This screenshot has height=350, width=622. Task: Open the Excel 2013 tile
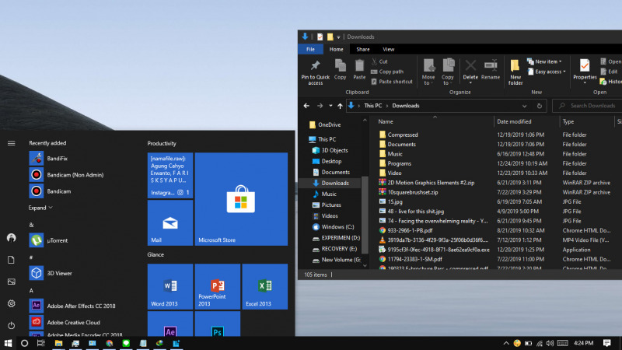(265, 286)
